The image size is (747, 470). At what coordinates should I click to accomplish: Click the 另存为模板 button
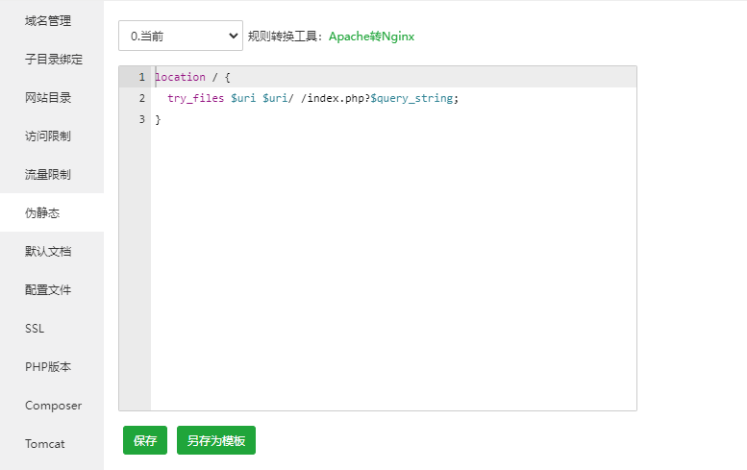pos(216,440)
